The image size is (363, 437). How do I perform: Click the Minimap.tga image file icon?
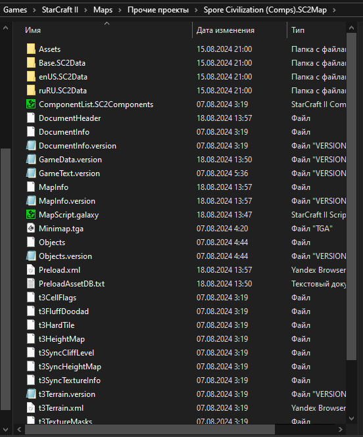point(31,229)
